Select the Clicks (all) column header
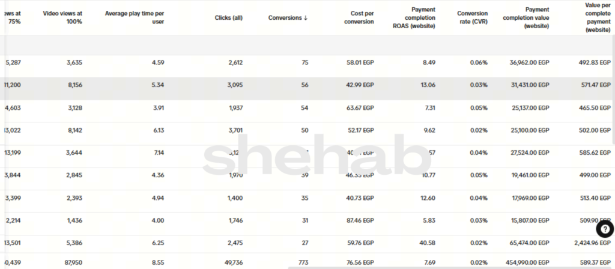Screen dimensions: 615x269 point(229,18)
